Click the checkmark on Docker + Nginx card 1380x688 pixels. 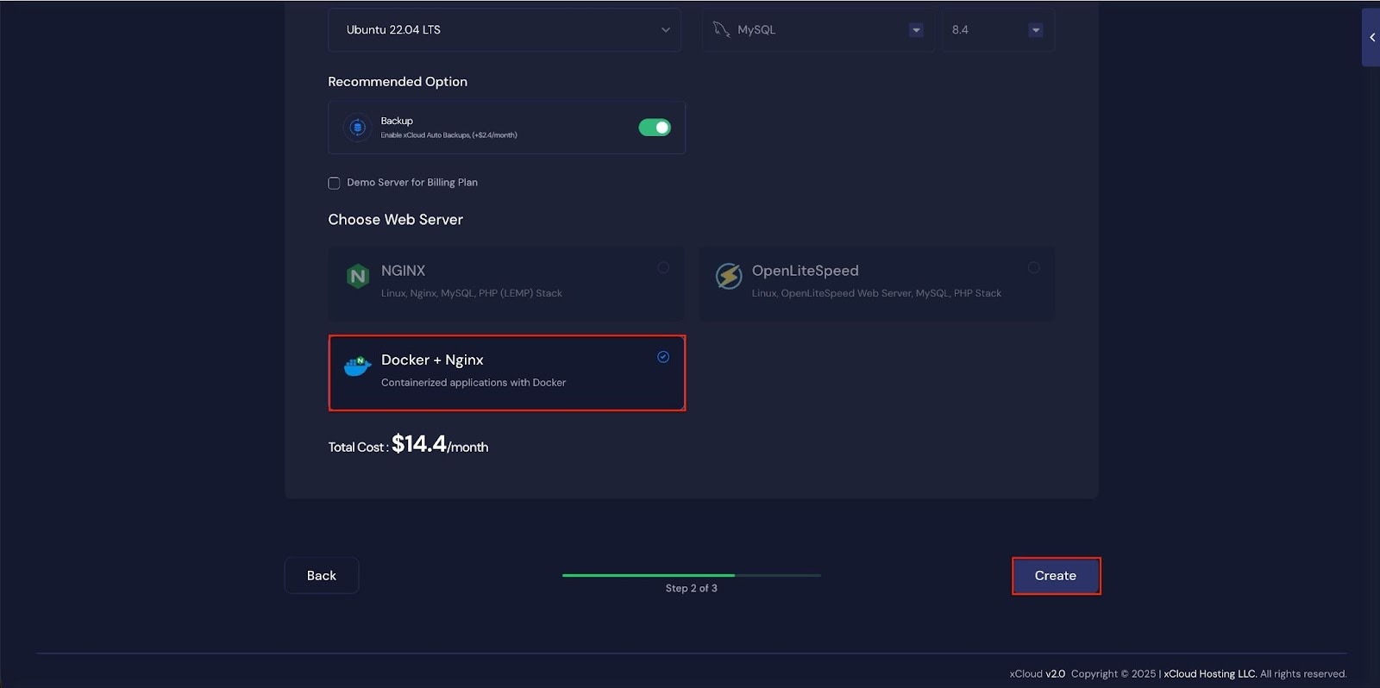pyautogui.click(x=663, y=357)
